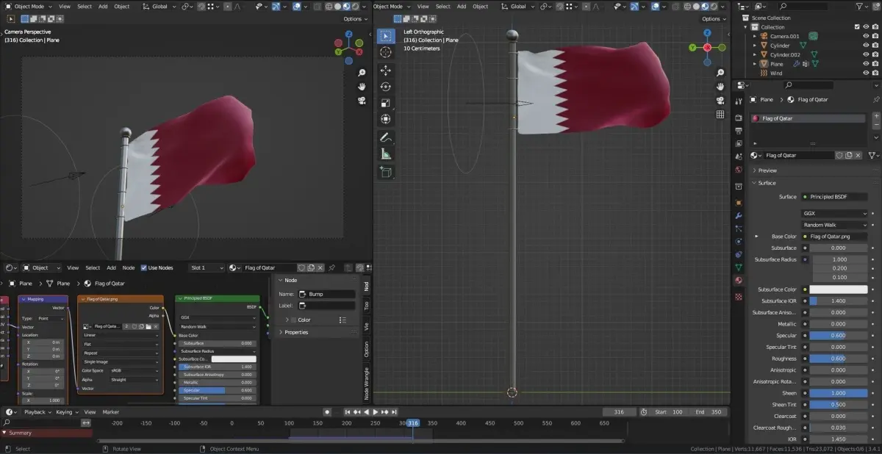Click Flag of Qatar.png base color button
Image resolution: width=882 pixels, height=454 pixels.
(x=835, y=237)
